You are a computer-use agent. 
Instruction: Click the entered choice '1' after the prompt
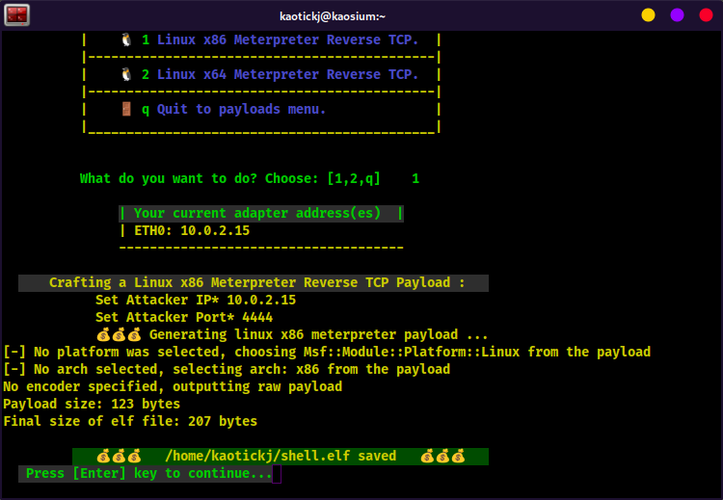[415, 179]
